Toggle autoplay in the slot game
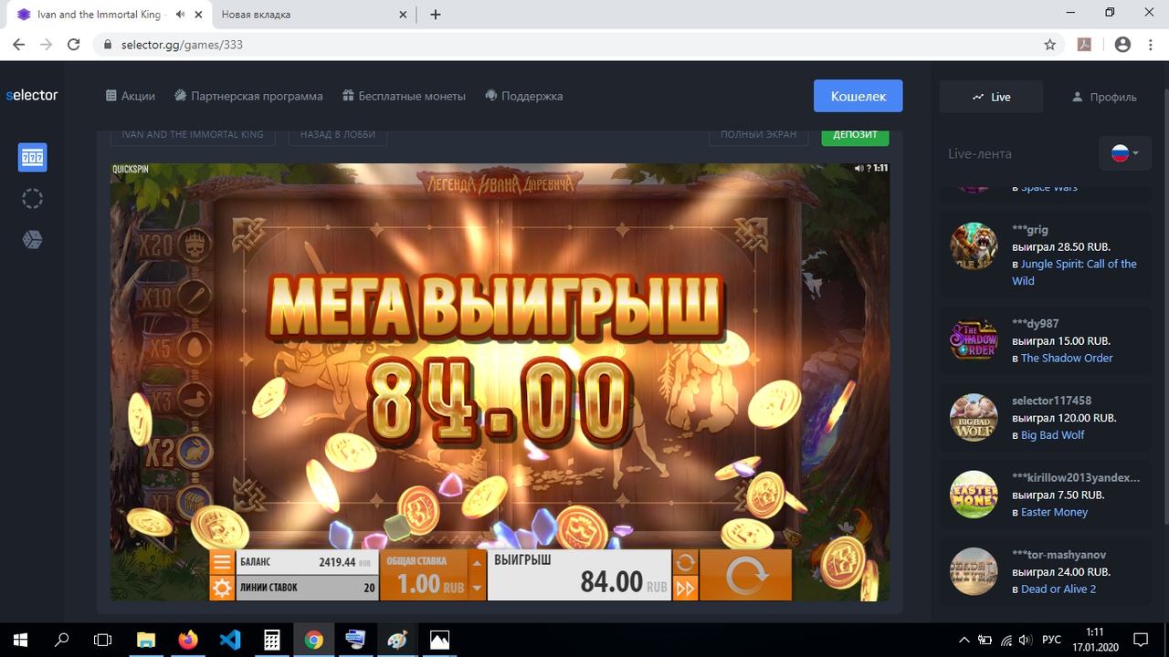Viewport: 1169px width, 657px height. [685, 562]
